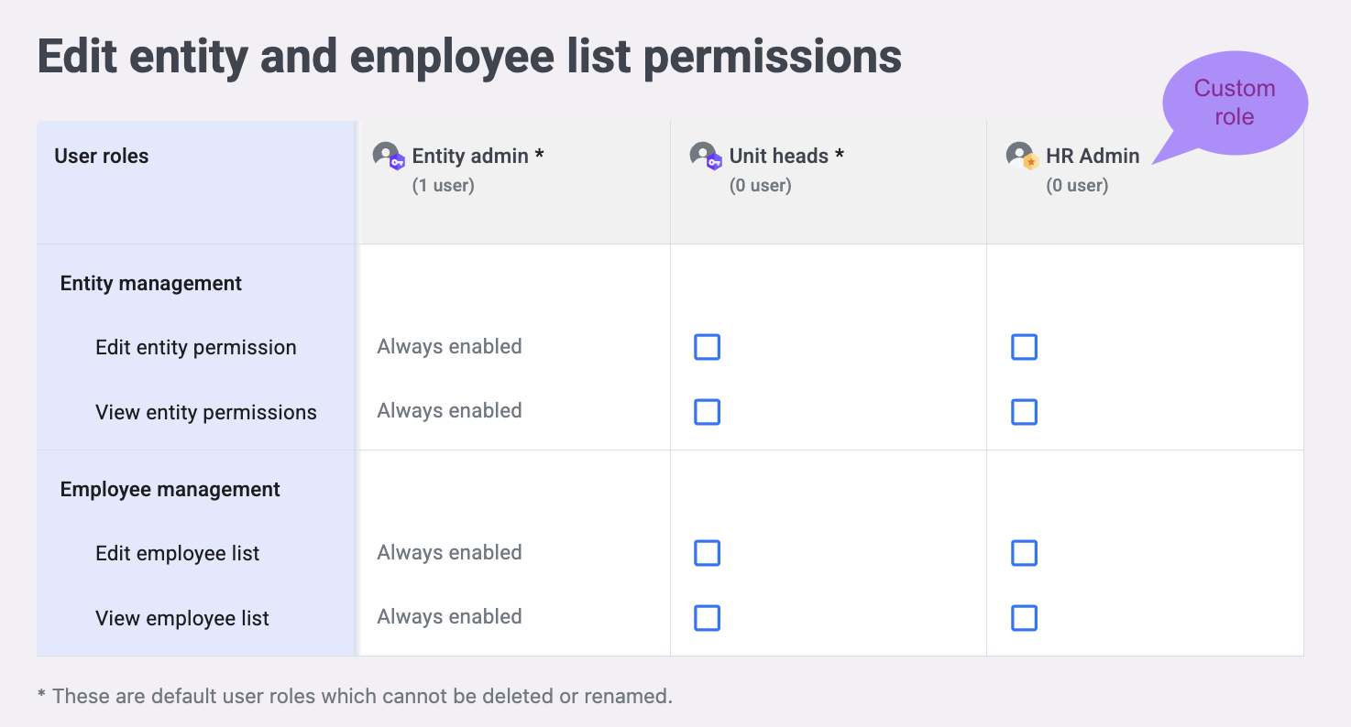Enable Edit entity permission for Unit heads
The width and height of the screenshot is (1351, 727).
coord(707,347)
